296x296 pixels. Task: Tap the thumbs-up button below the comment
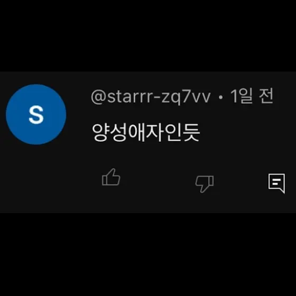click(x=111, y=177)
